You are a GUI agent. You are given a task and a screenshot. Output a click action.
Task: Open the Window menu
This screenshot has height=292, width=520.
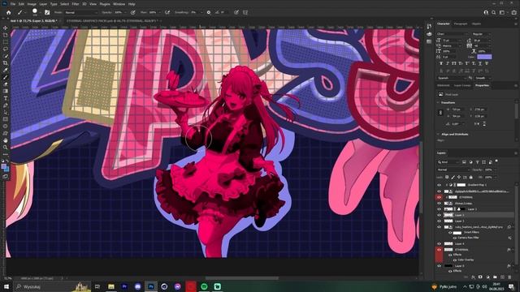coord(119,4)
